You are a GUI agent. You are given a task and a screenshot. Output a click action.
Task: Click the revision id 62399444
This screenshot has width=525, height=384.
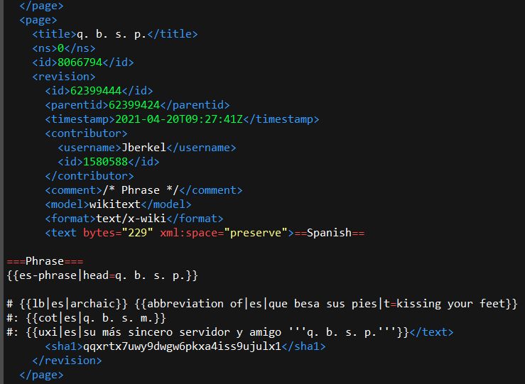click(x=96, y=91)
